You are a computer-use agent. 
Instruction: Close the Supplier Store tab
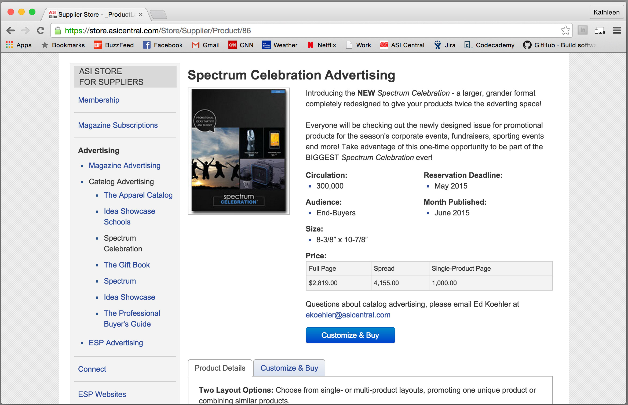pyautogui.click(x=141, y=15)
